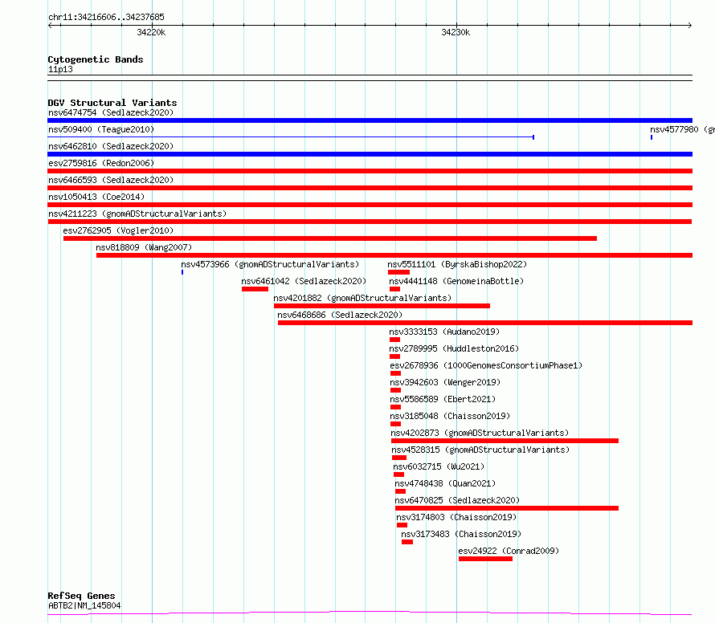Open esv24922 (Conrad2009) variant label
Viewport: 715px width, 623px height.
[509, 551]
